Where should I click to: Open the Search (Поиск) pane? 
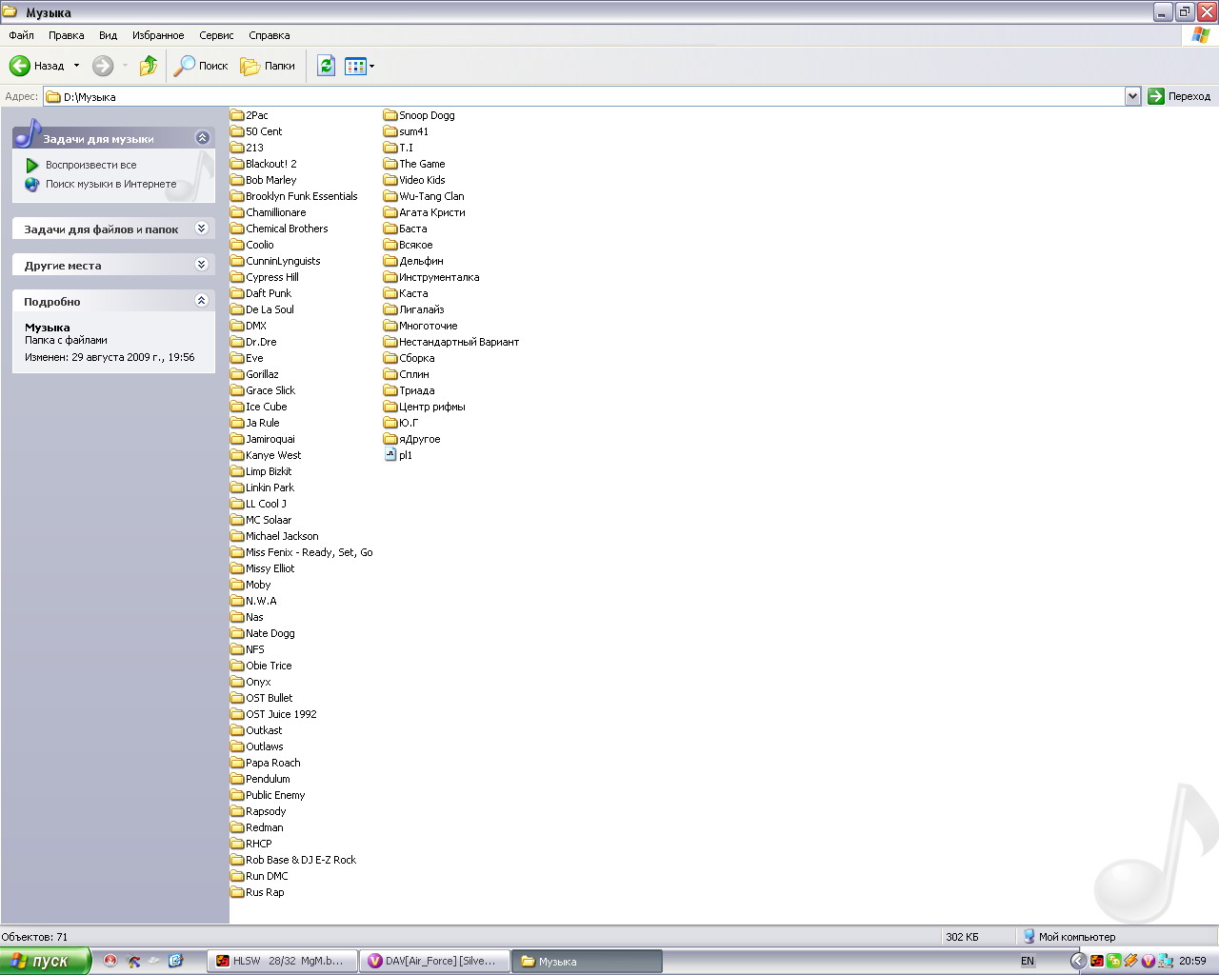[201, 66]
